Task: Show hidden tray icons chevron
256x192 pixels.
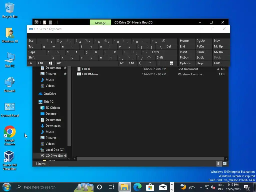Action: pos(201,187)
